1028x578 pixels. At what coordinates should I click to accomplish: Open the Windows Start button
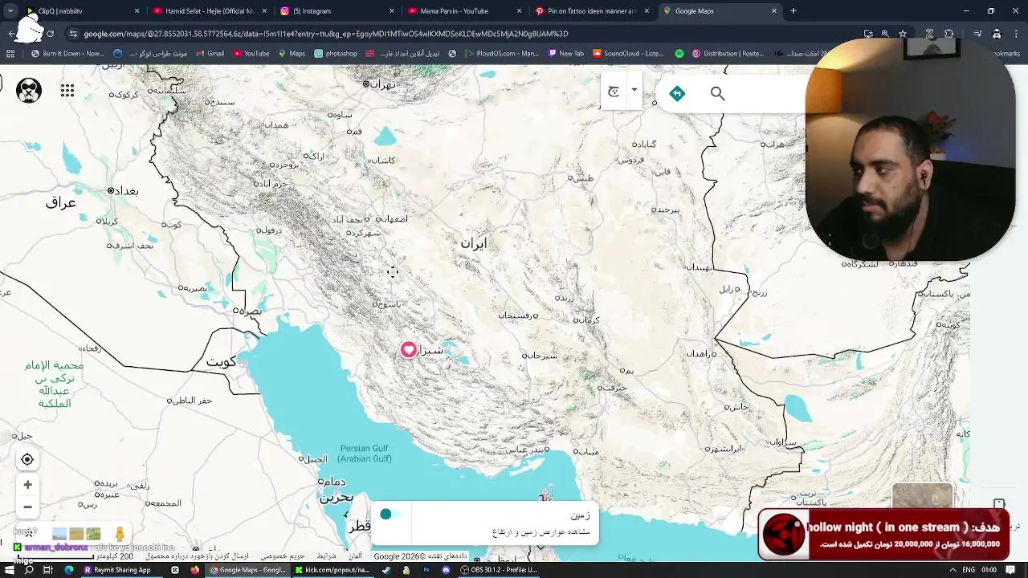(10, 570)
